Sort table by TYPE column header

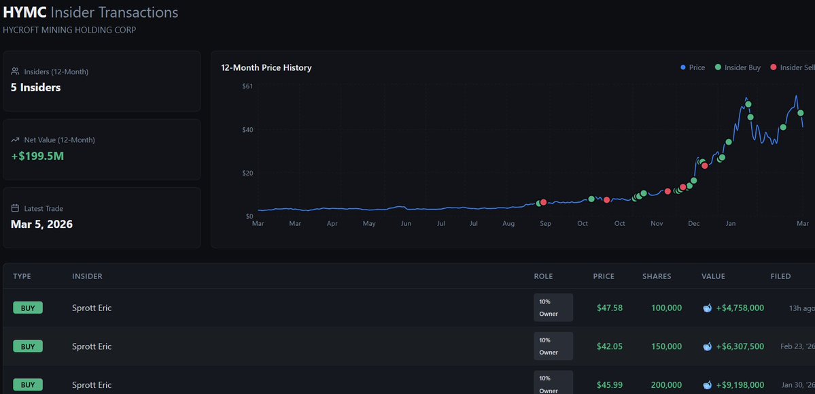pos(22,276)
